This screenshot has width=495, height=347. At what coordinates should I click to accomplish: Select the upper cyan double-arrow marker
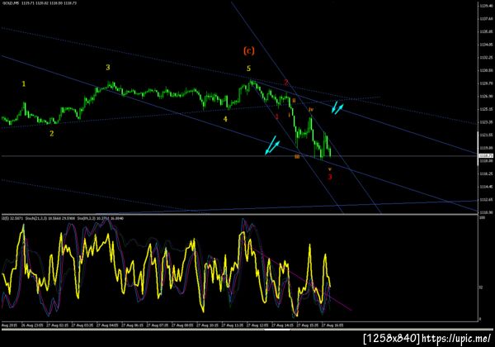[337, 107]
